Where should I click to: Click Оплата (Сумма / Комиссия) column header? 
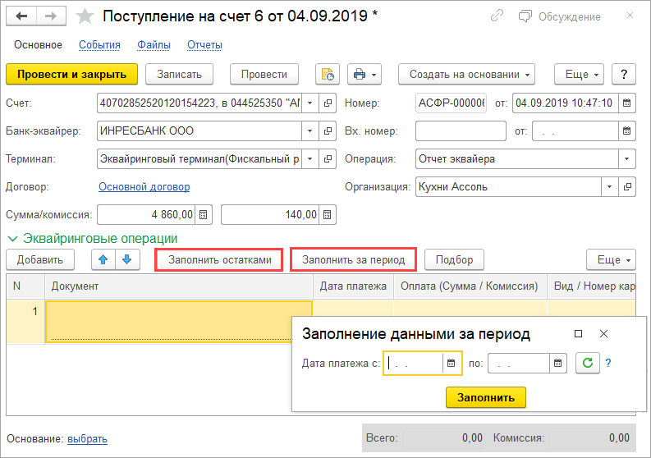[470, 286]
